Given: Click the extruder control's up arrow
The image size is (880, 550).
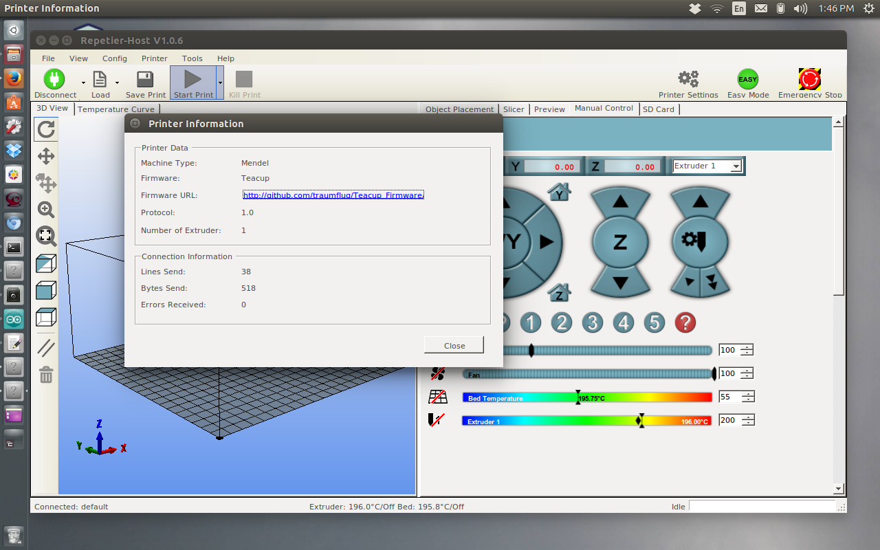Looking at the screenshot, I should [700, 201].
